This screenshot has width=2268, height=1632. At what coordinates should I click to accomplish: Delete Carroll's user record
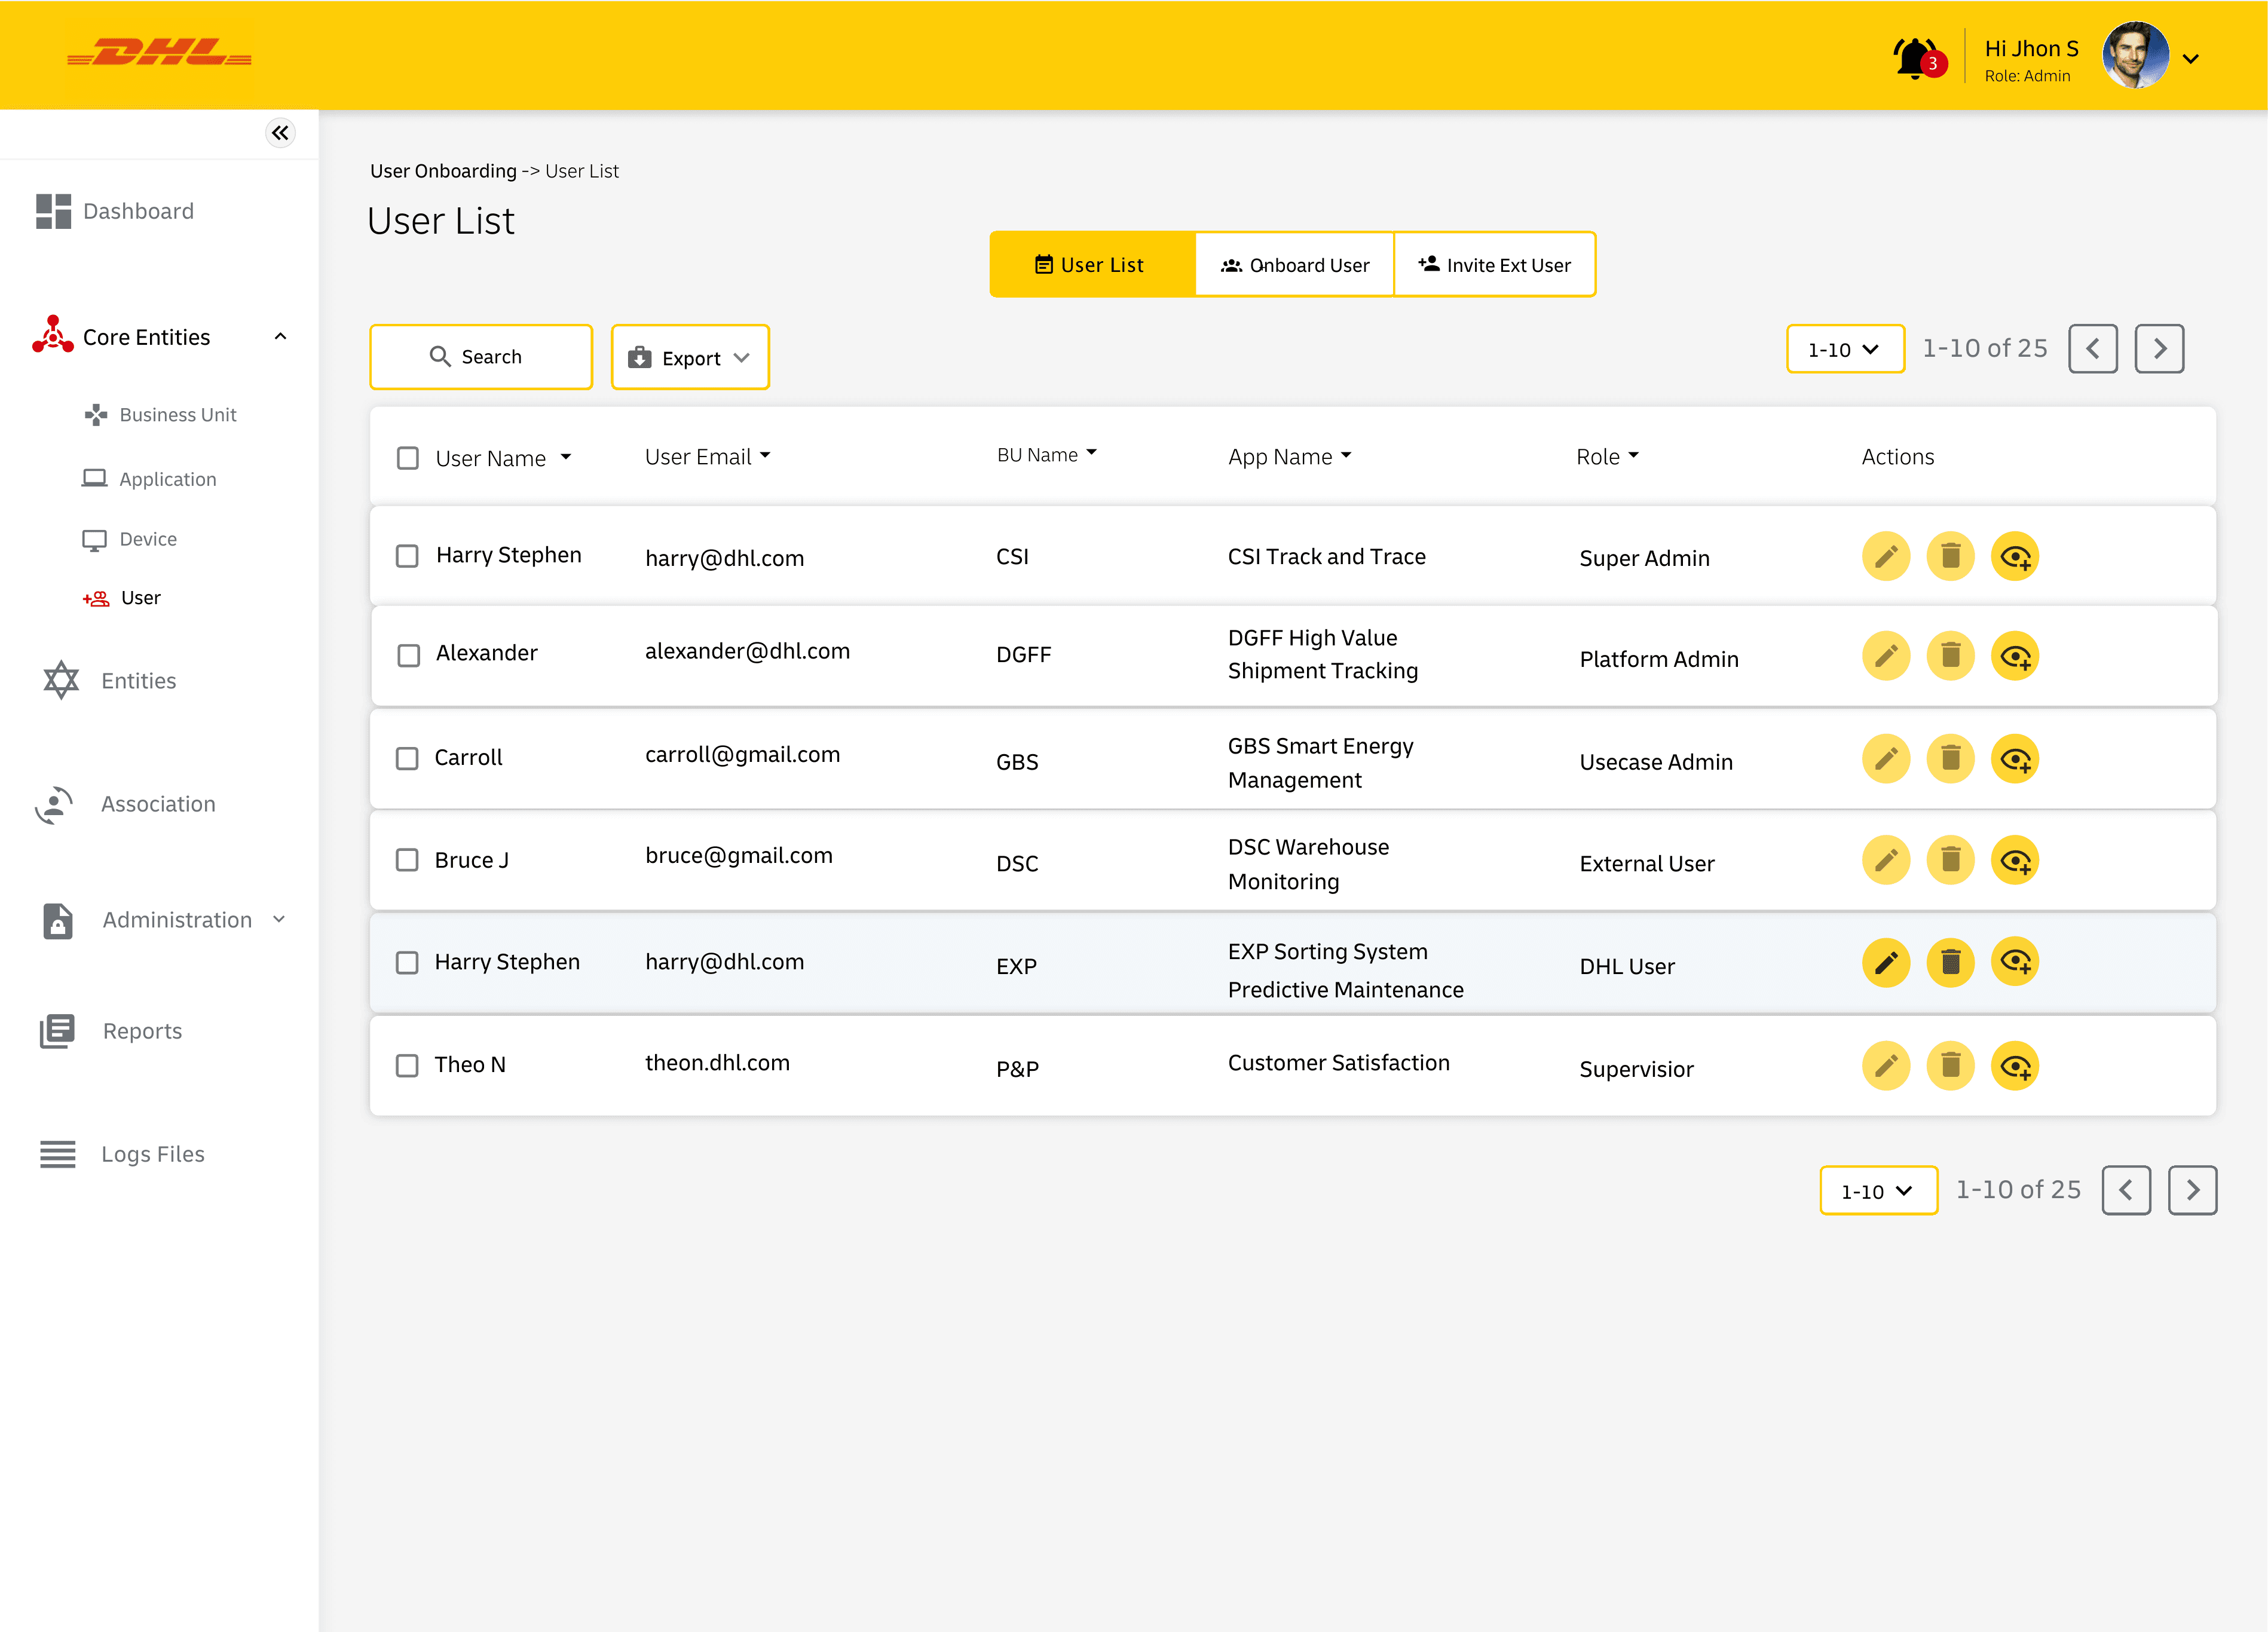tap(1951, 759)
